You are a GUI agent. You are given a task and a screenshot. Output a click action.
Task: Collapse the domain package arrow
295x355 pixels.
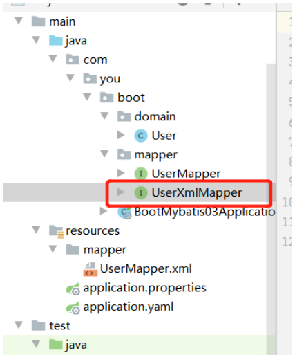click(x=104, y=116)
